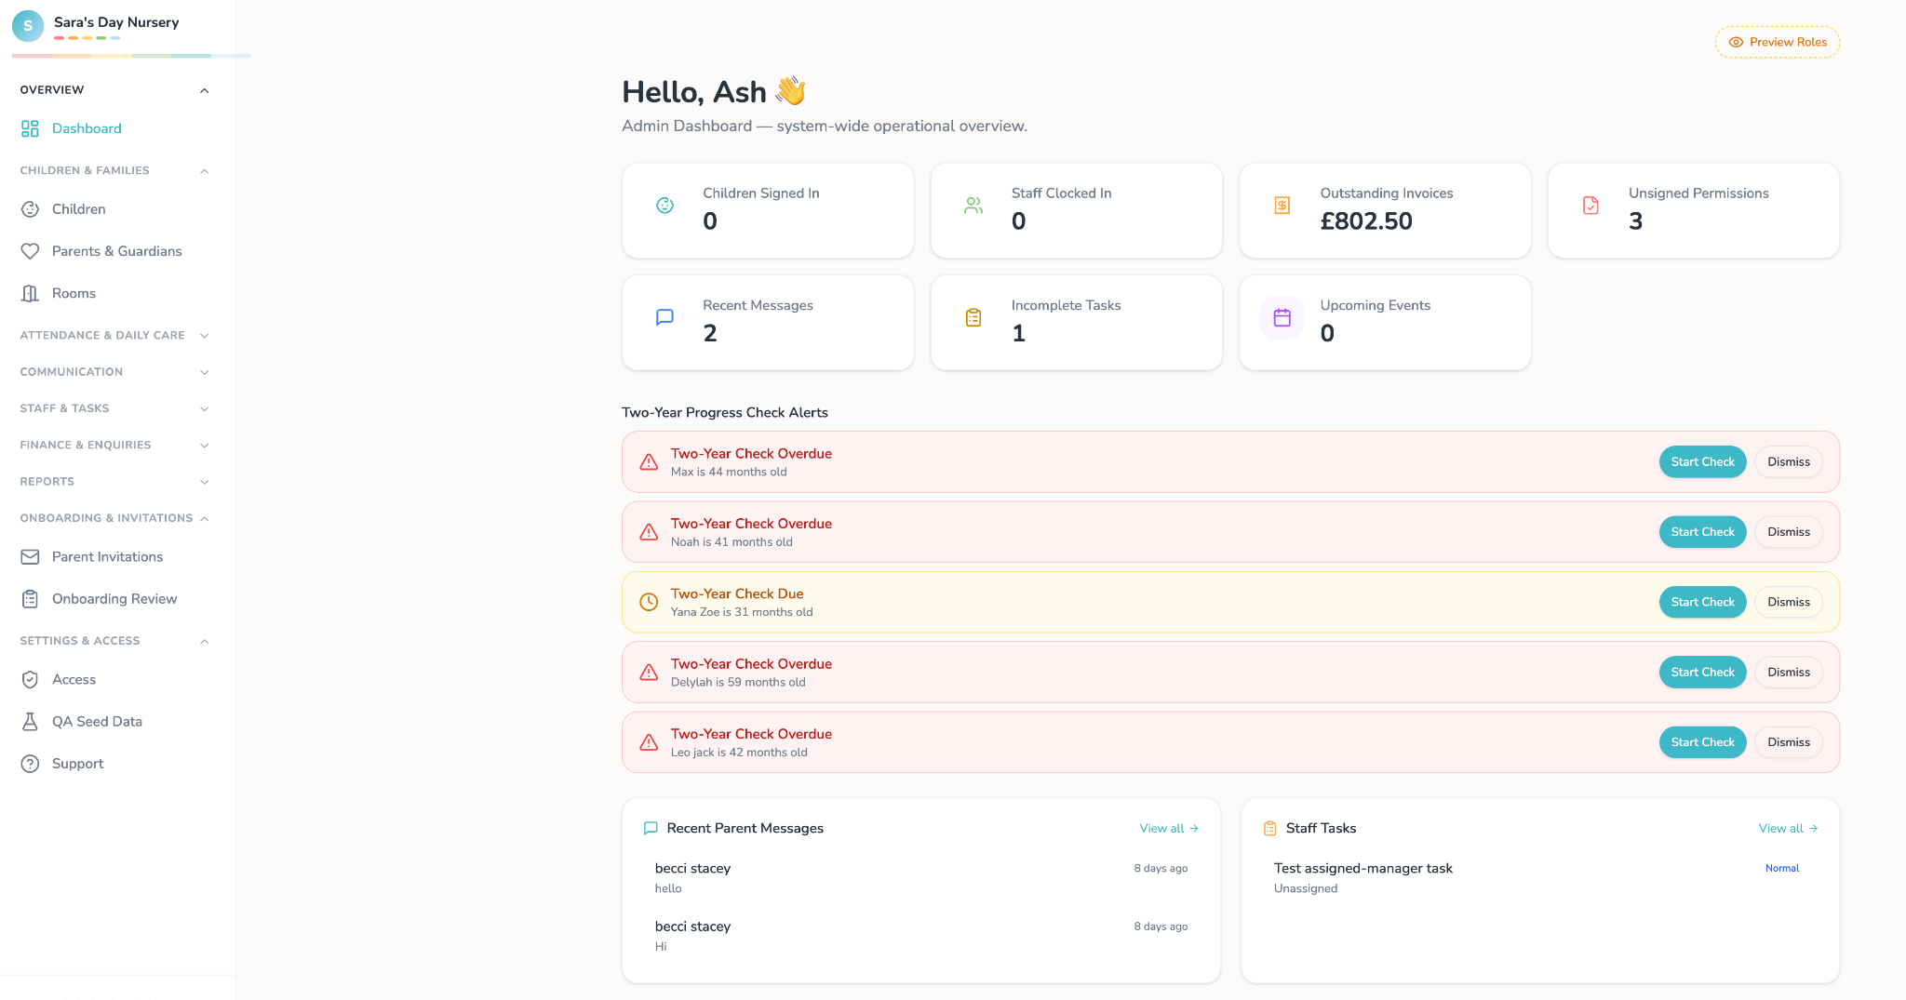View all Recent Parent Messages
The height and width of the screenshot is (1000, 1906).
(x=1169, y=829)
